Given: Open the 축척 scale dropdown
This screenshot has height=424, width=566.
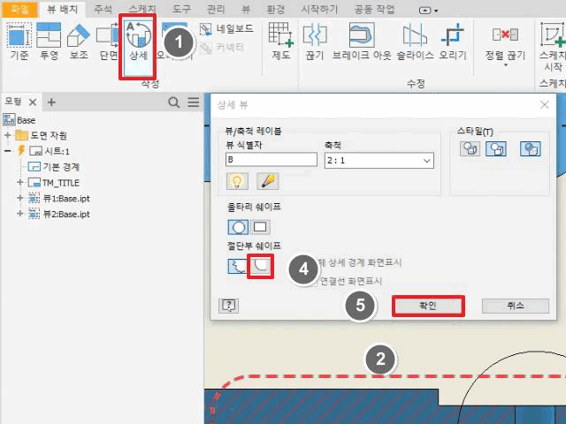Looking at the screenshot, I should tap(426, 161).
